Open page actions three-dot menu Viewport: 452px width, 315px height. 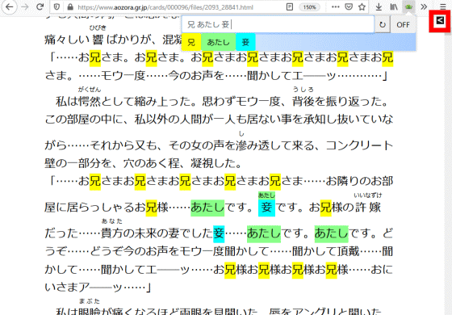pyautogui.click(x=335, y=7)
